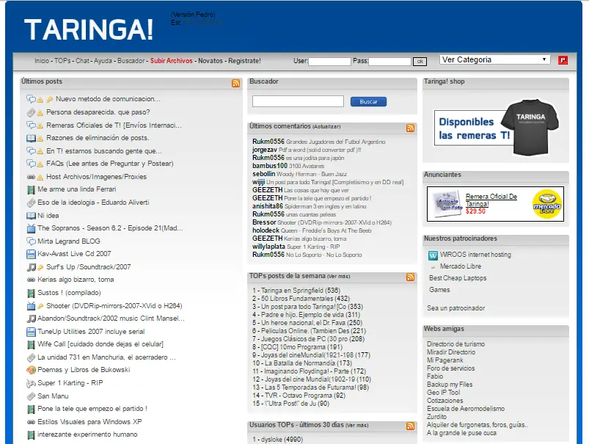Click art icon beside Poemas y Libros de Bukowski
Image resolution: width=589 pixels, height=444 pixels.
[x=31, y=370]
